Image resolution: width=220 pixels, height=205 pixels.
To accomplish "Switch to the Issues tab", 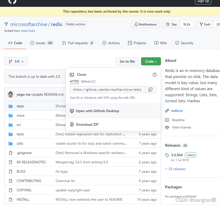I will [x=42, y=43].
